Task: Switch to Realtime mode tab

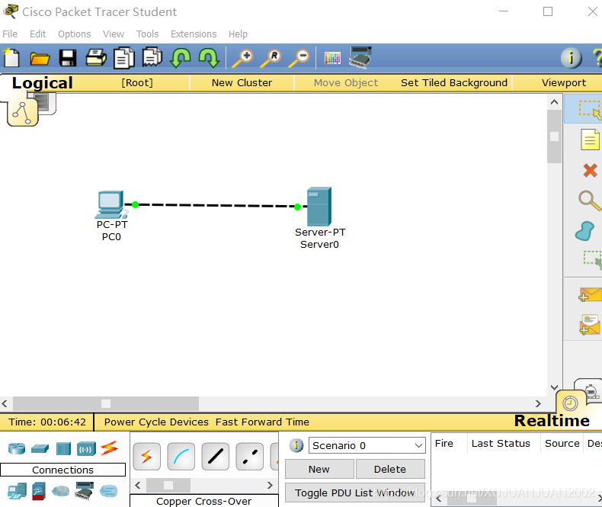Action: click(552, 421)
